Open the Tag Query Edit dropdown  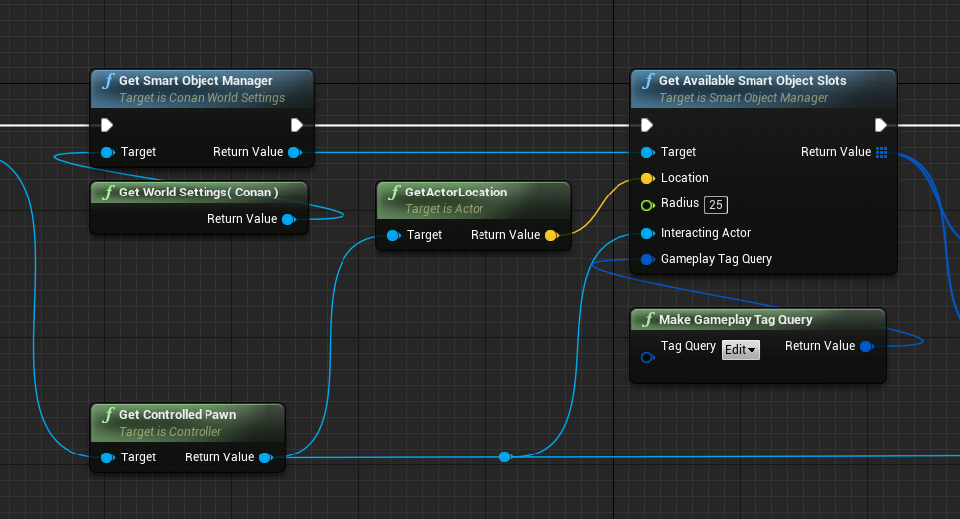(x=741, y=350)
